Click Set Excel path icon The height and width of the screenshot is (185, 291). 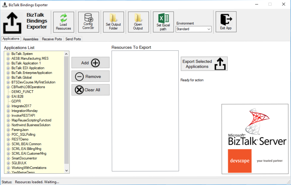coord(163,22)
